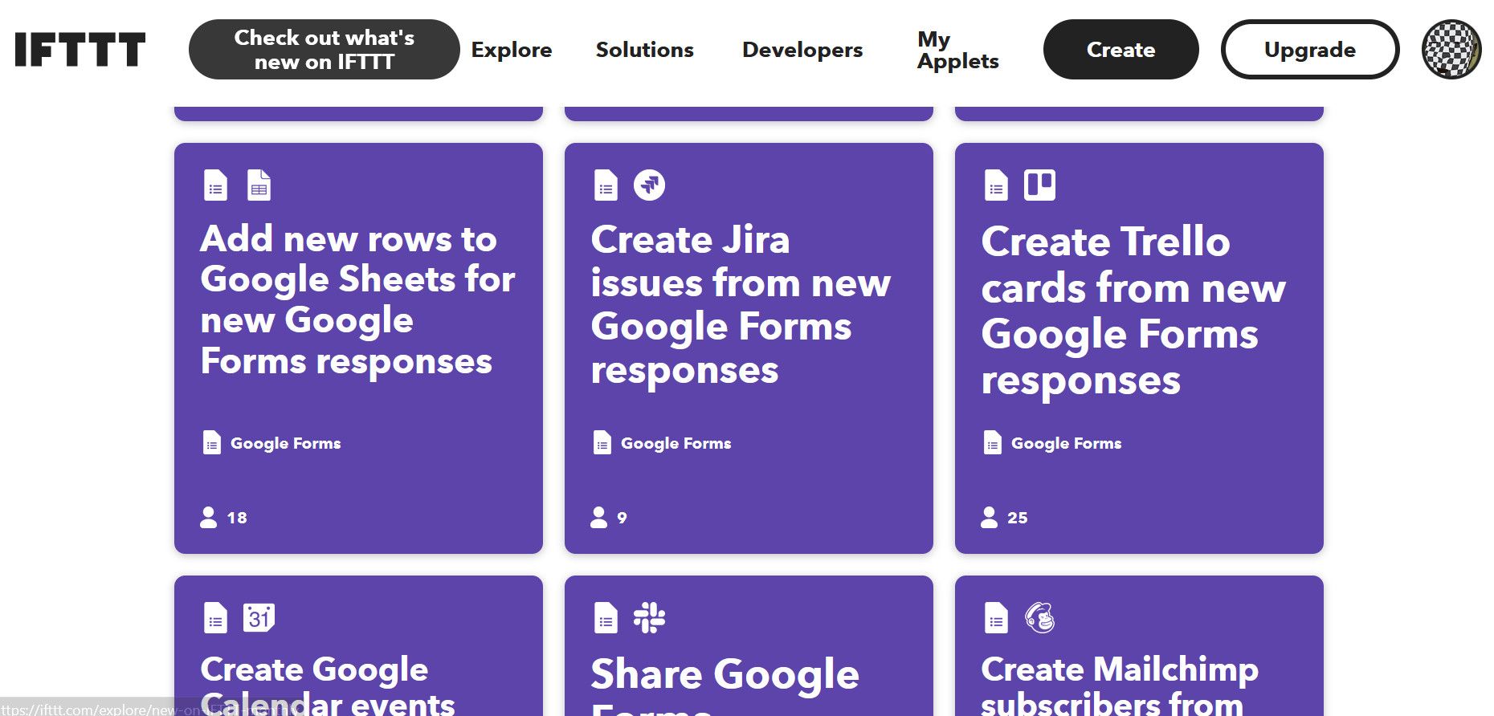Click Google Forms icon on Jira card
1494x716 pixels.
[606, 185]
